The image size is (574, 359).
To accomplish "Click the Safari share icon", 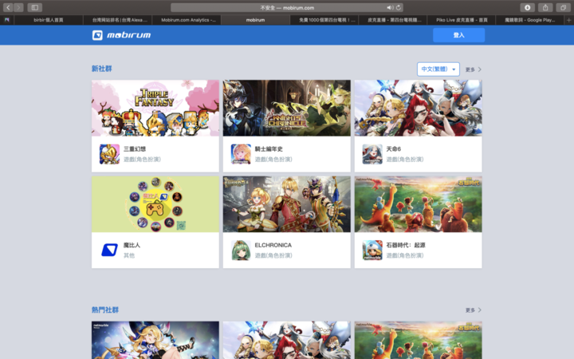I will [x=545, y=7].
